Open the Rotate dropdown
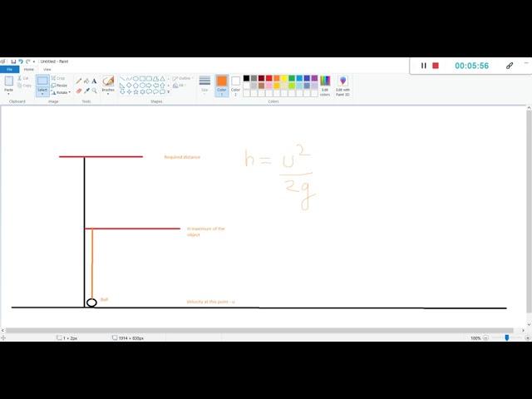The image size is (532, 399). click(x=61, y=92)
